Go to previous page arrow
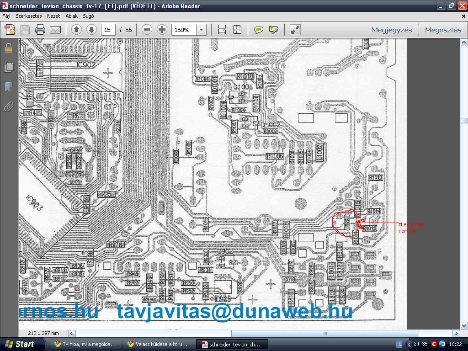 click(76, 30)
